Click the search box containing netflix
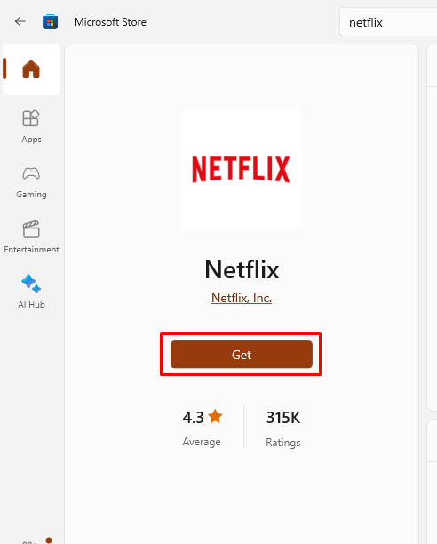Image resolution: width=437 pixels, height=544 pixels. (x=388, y=22)
